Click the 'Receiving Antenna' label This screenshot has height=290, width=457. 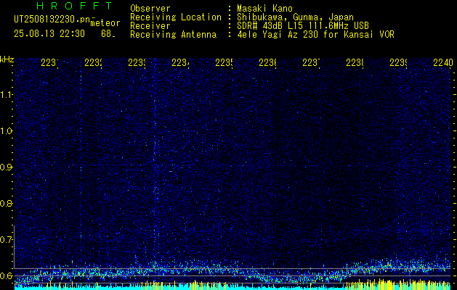pos(173,35)
